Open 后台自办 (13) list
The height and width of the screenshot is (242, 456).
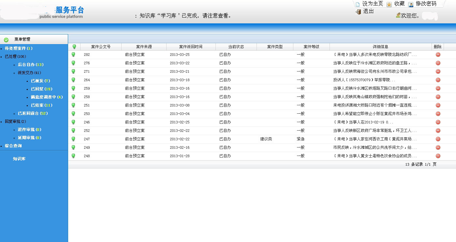[x=31, y=65]
